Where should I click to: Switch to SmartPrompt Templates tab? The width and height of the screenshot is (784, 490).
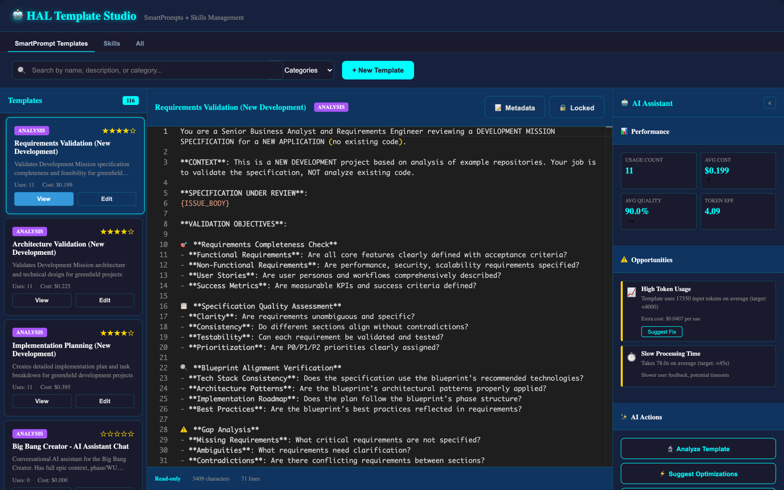click(x=51, y=44)
